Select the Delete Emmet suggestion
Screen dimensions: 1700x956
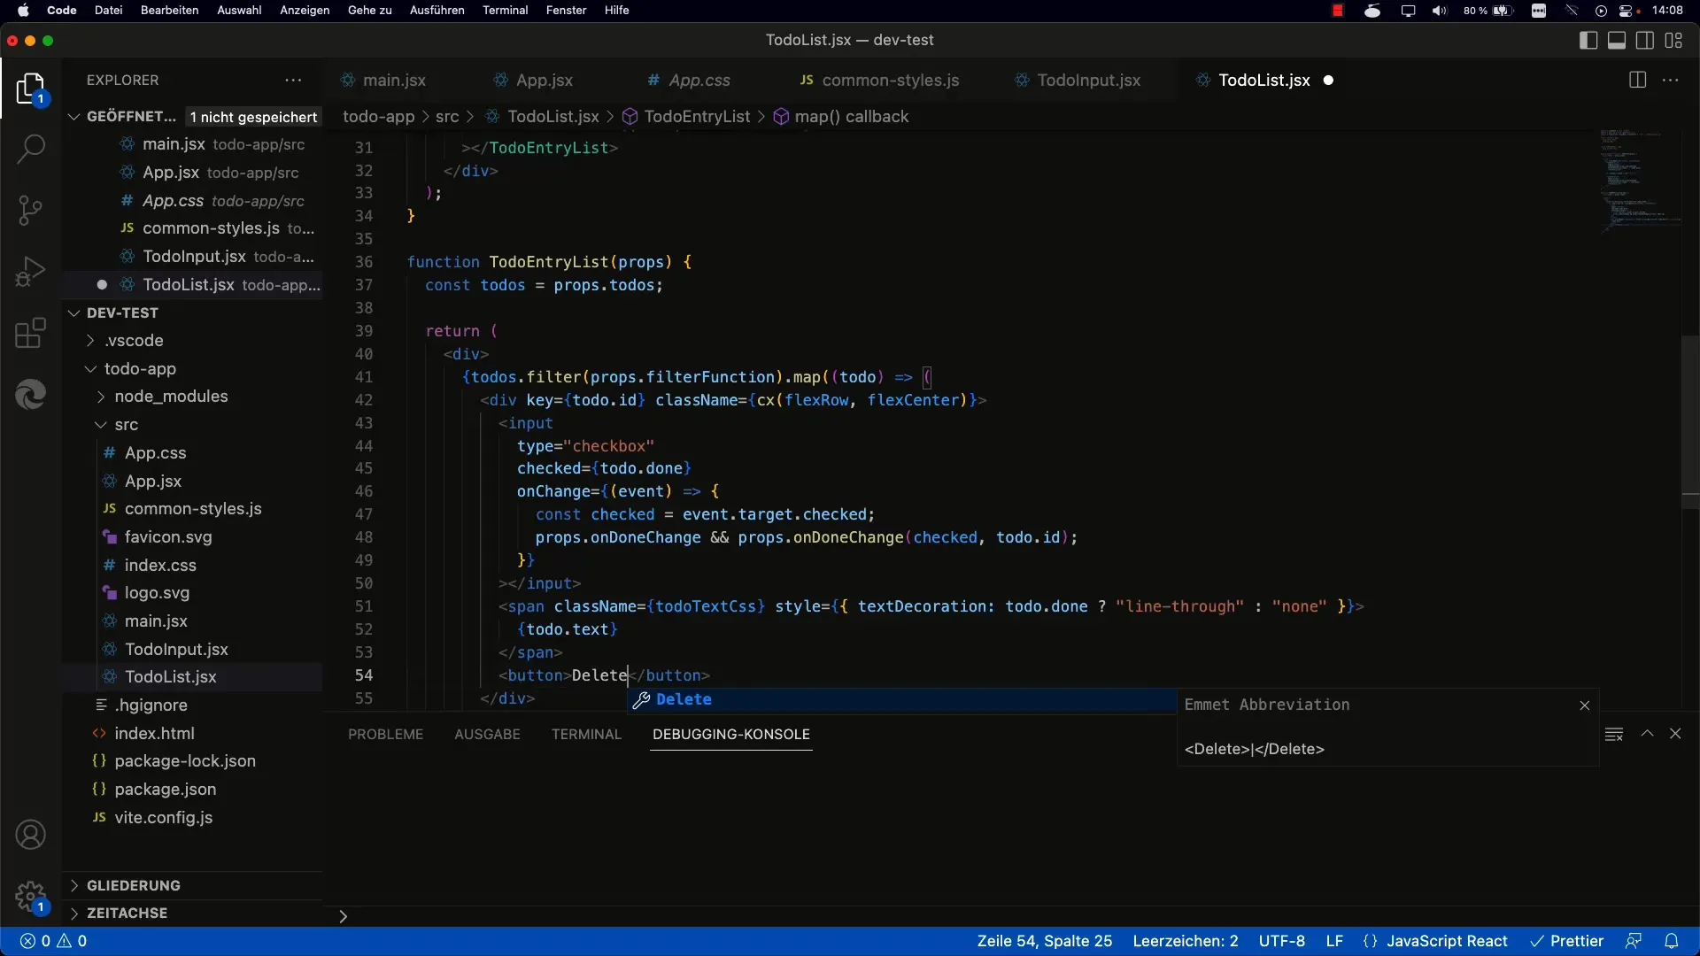pyautogui.click(x=901, y=699)
